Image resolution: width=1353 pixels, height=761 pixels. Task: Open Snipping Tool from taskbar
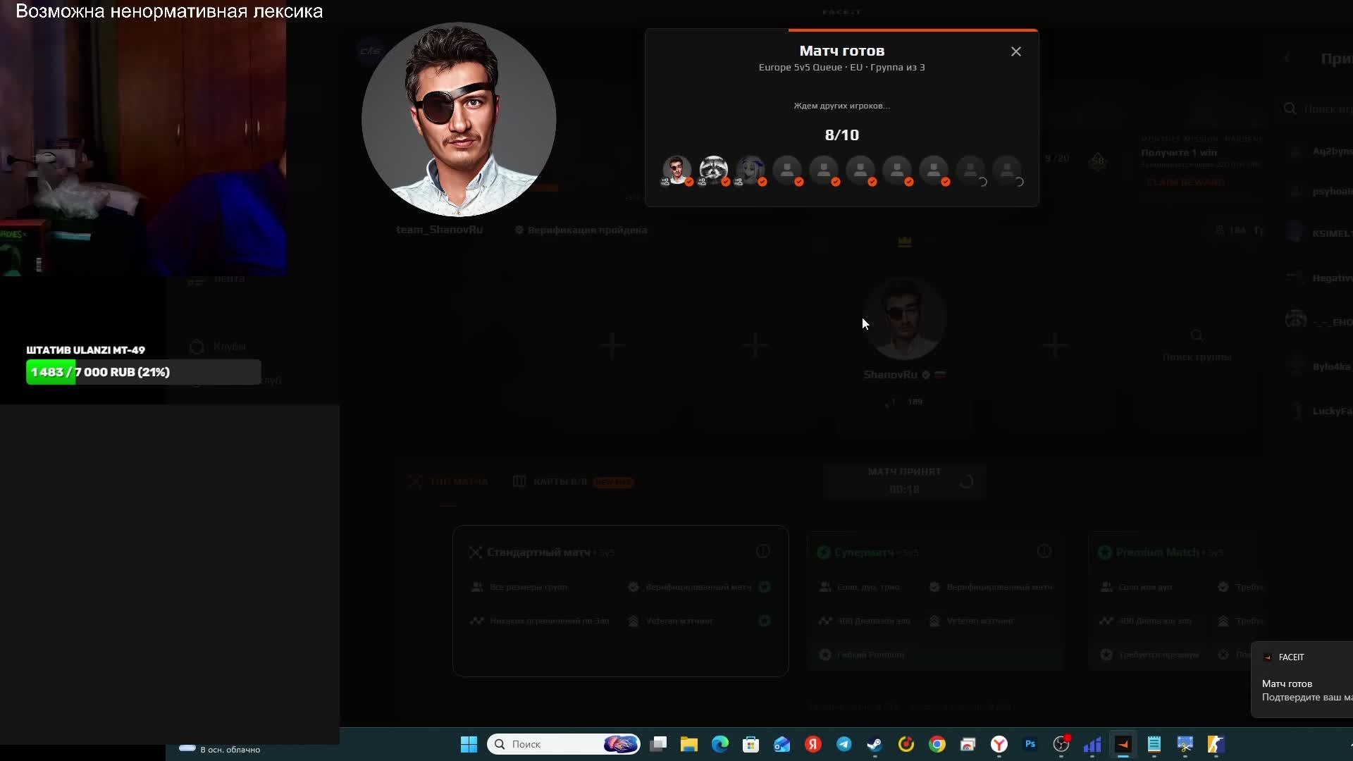[1185, 744]
